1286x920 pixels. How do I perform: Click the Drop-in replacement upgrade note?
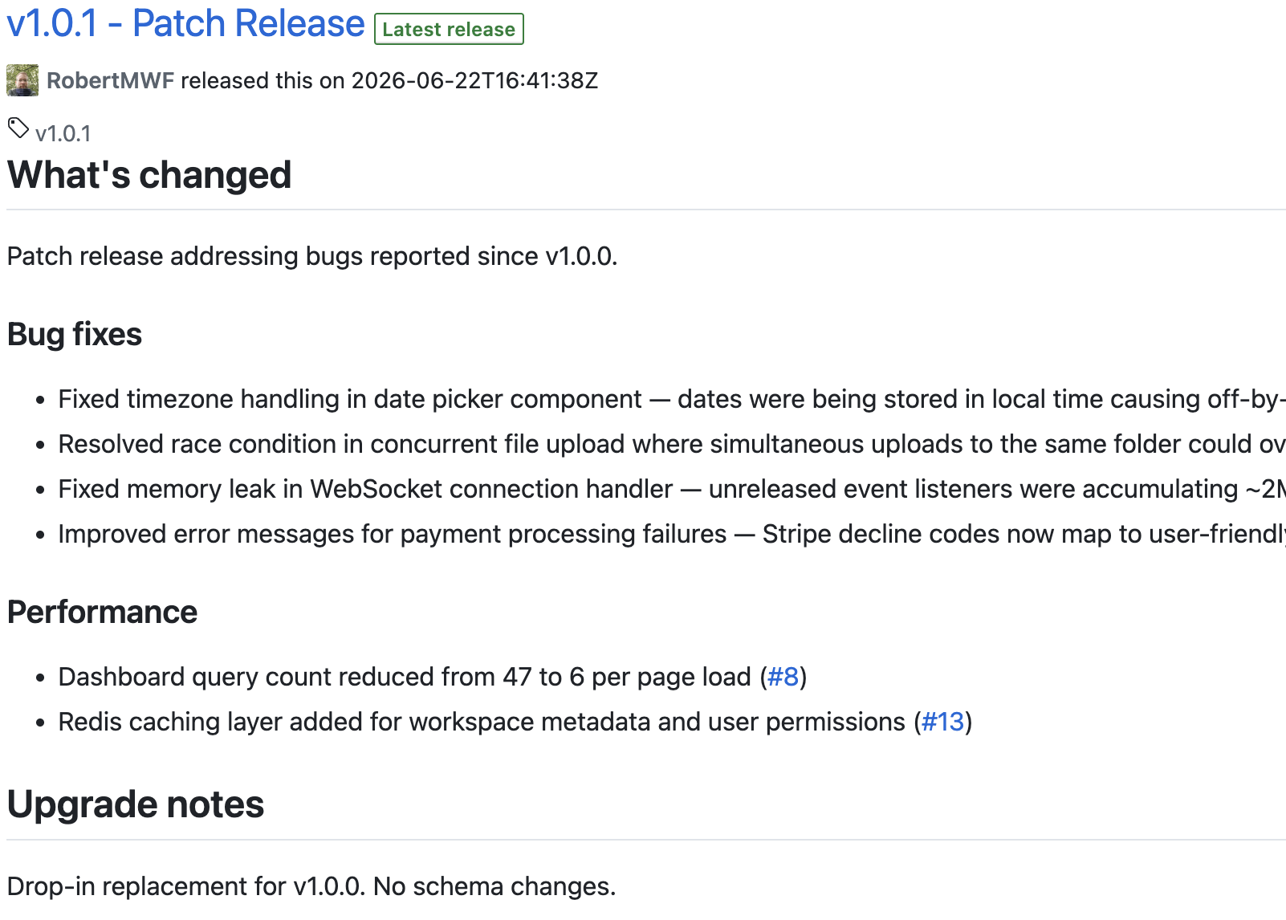pos(311,886)
